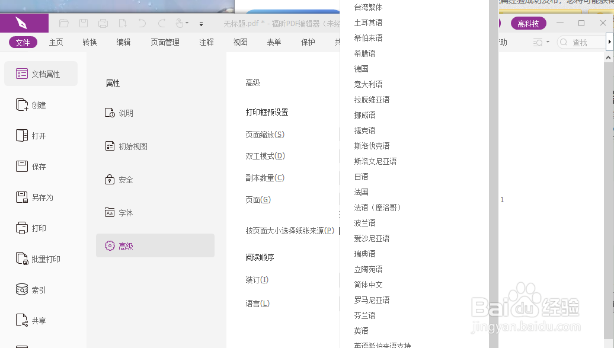The height and width of the screenshot is (348, 614).
Task: Open the 字体 properties section
Action: (119, 213)
